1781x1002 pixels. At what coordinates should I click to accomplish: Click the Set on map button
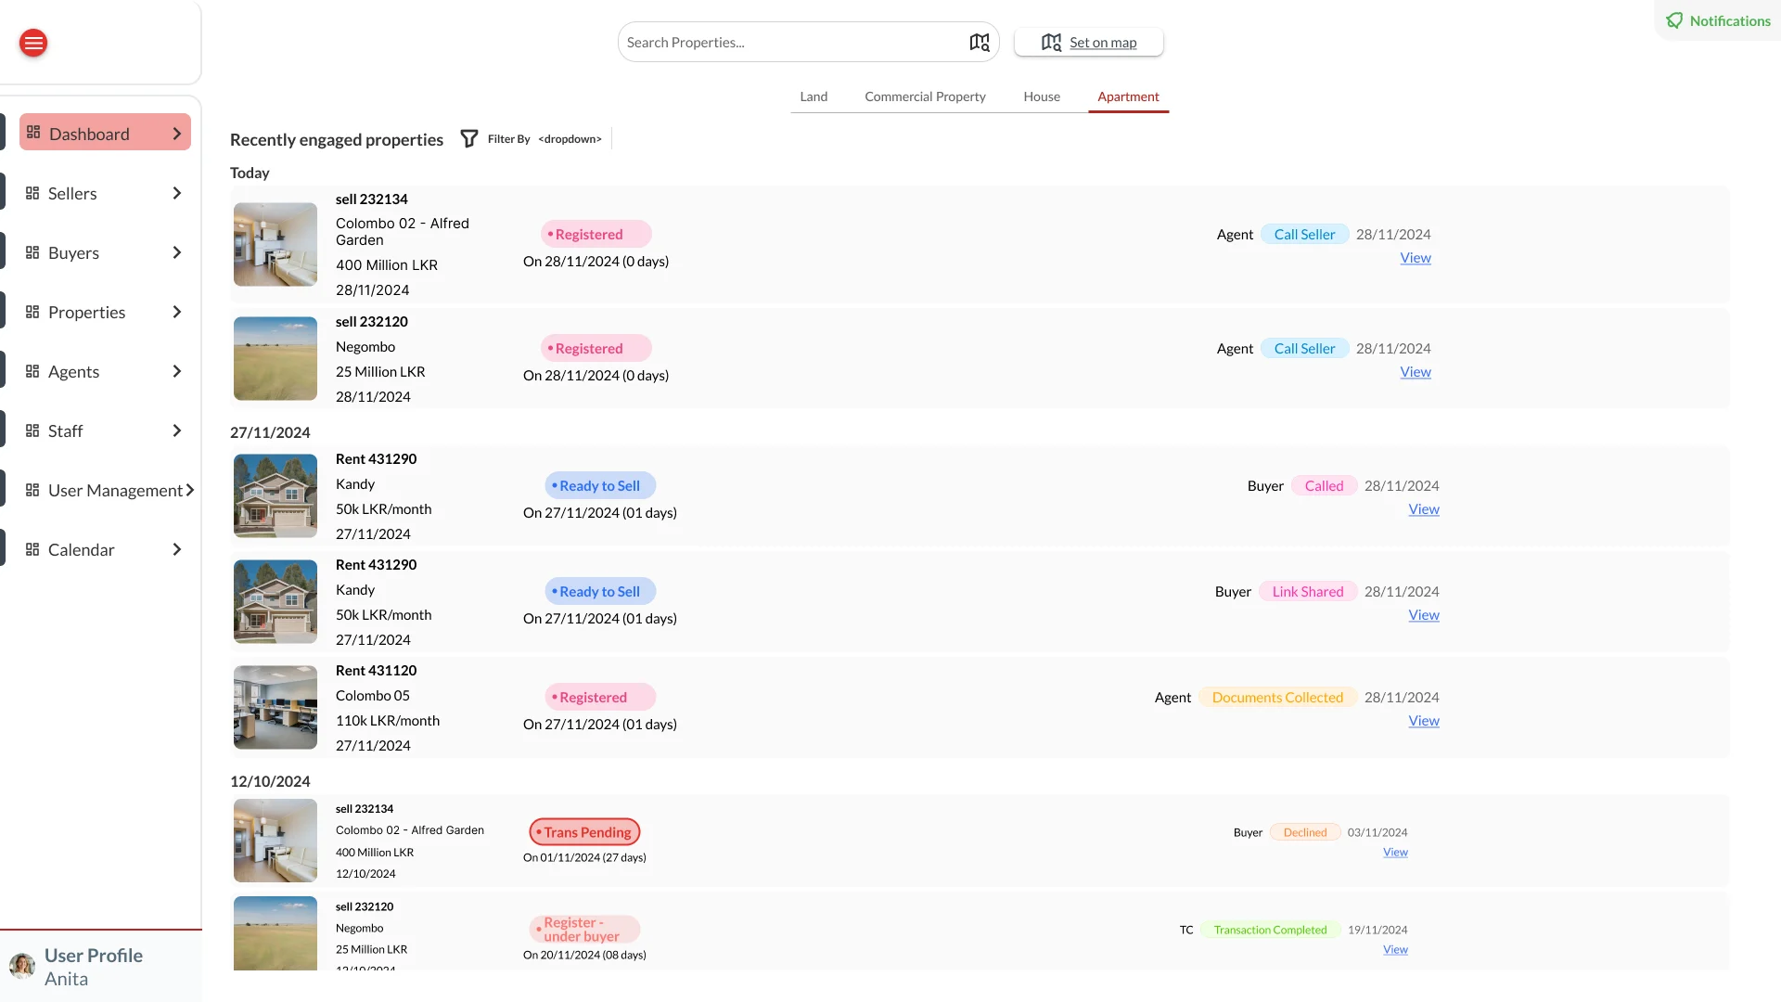coord(1089,43)
